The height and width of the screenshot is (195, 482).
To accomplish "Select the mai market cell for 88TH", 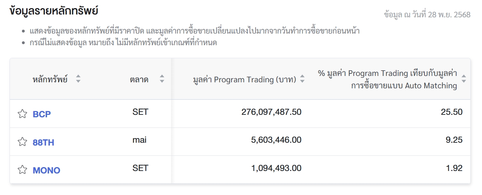I will tap(140, 140).
